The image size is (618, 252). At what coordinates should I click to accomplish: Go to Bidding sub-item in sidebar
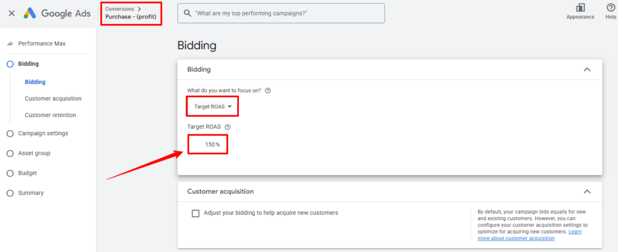(x=35, y=82)
